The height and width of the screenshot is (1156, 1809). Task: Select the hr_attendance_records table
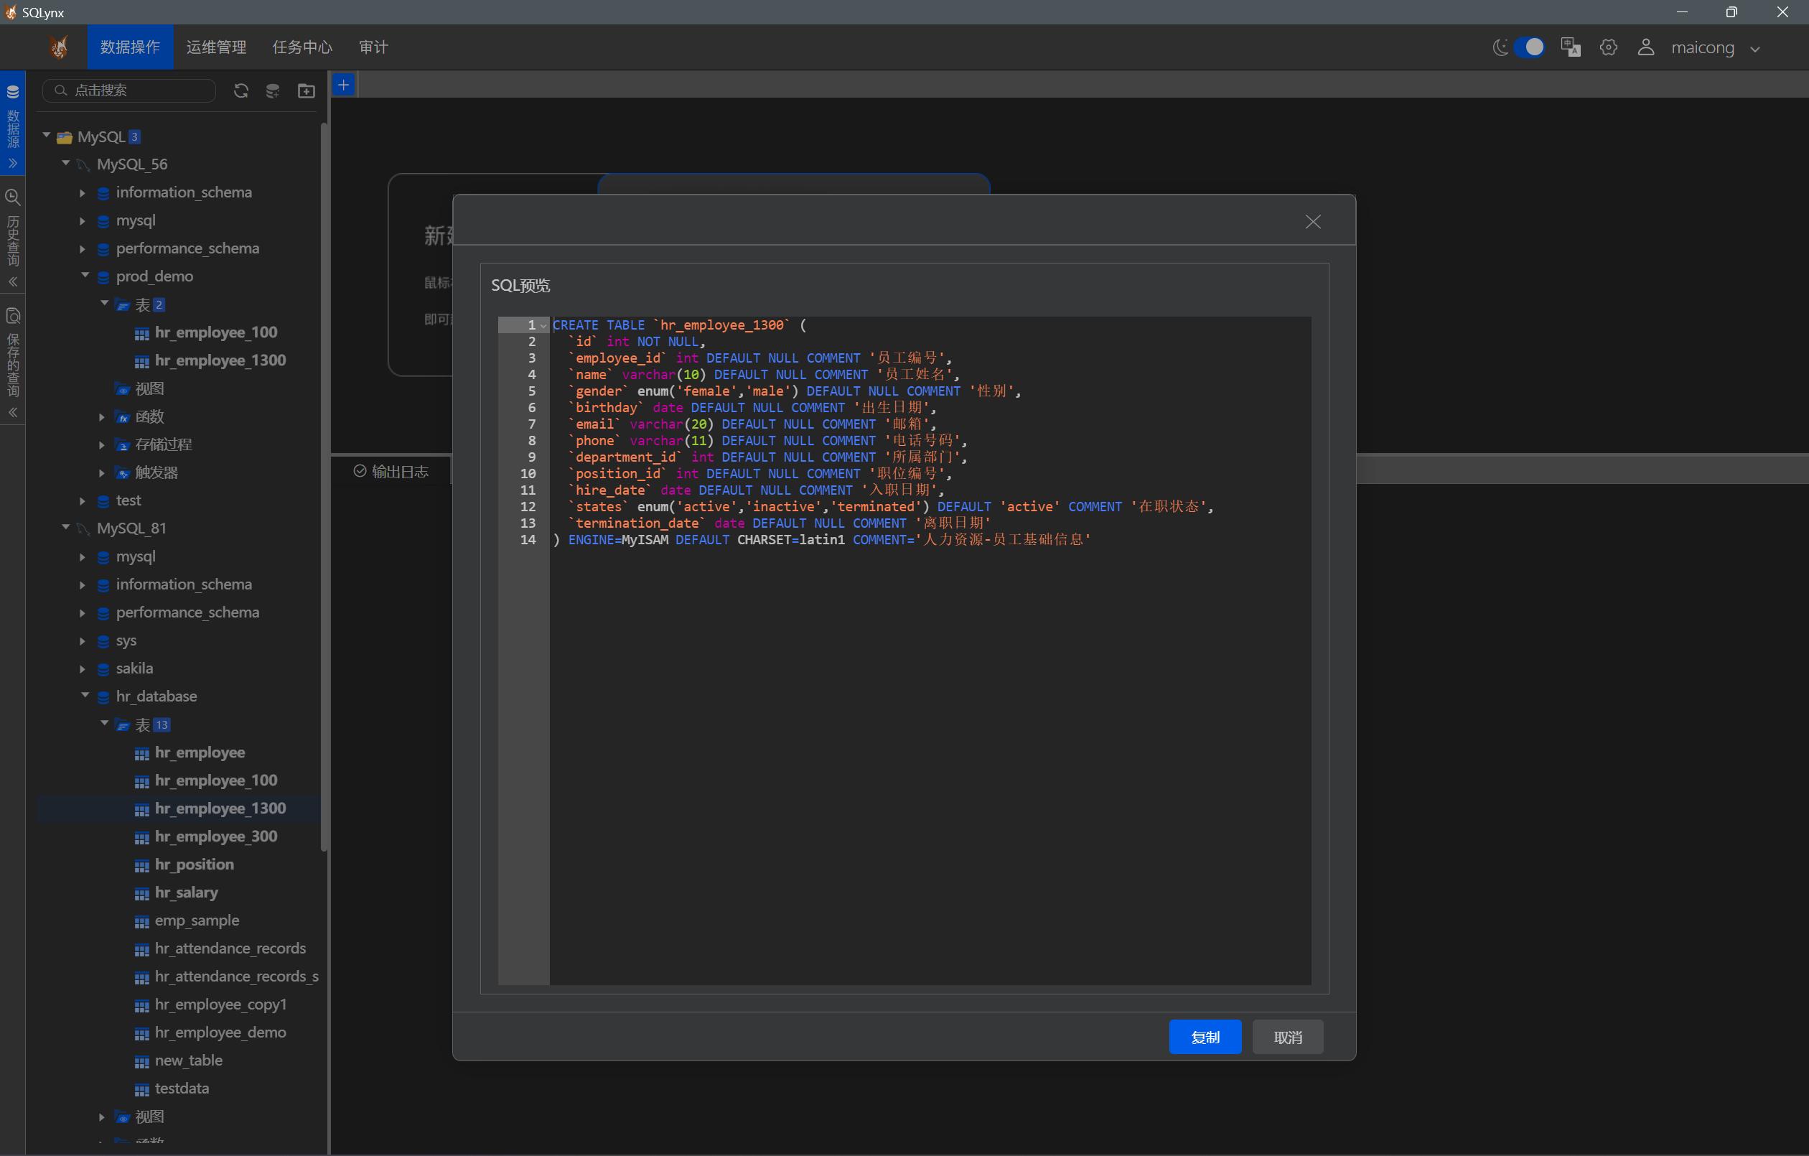click(x=230, y=948)
